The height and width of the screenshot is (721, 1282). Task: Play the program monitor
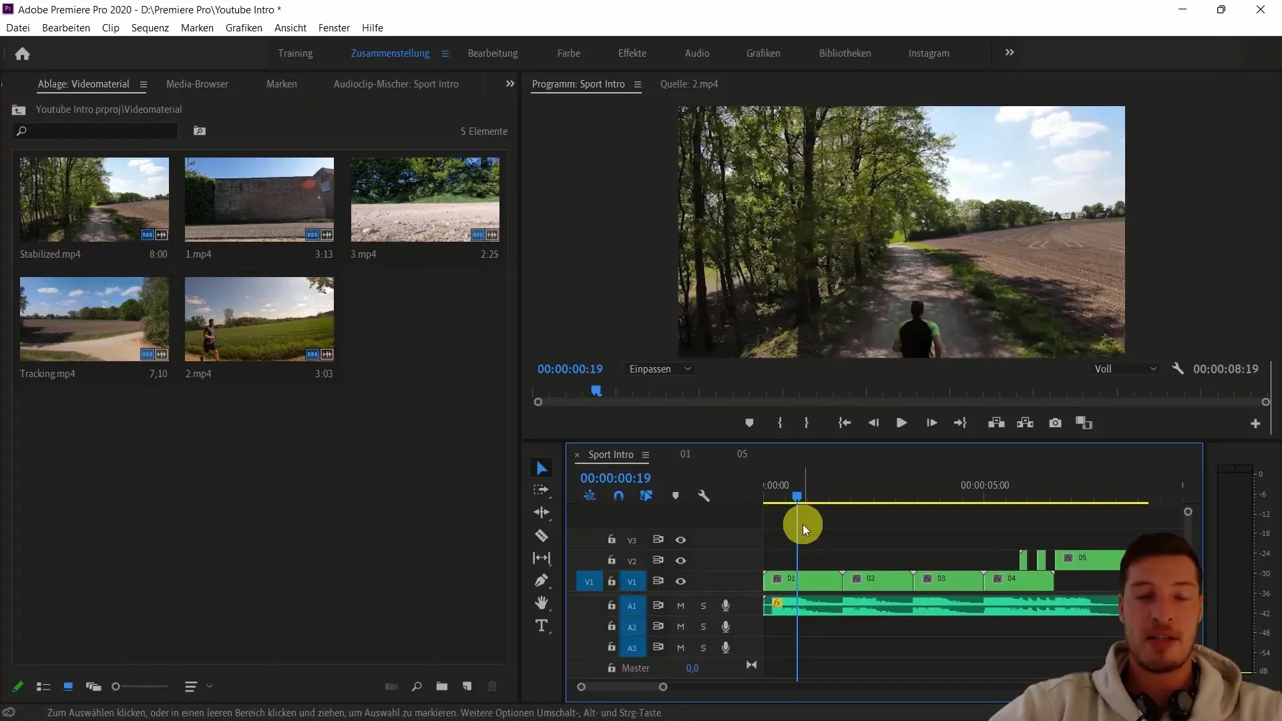pos(901,423)
